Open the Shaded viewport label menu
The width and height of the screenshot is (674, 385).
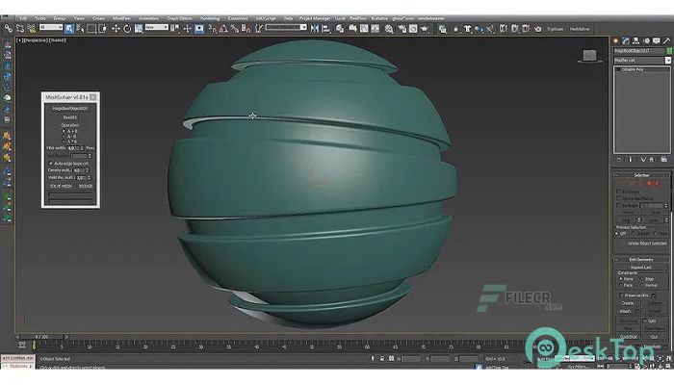tap(58, 40)
